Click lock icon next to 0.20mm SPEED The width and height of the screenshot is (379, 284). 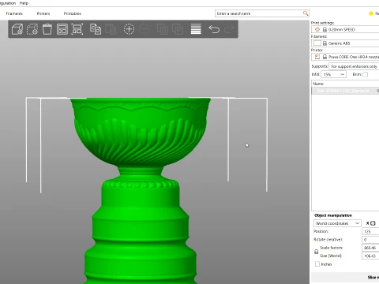pos(325,29)
